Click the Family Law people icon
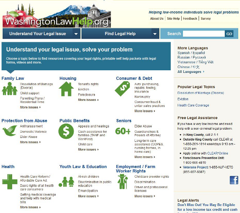This screenshot has height=213, width=240. point(10,89)
